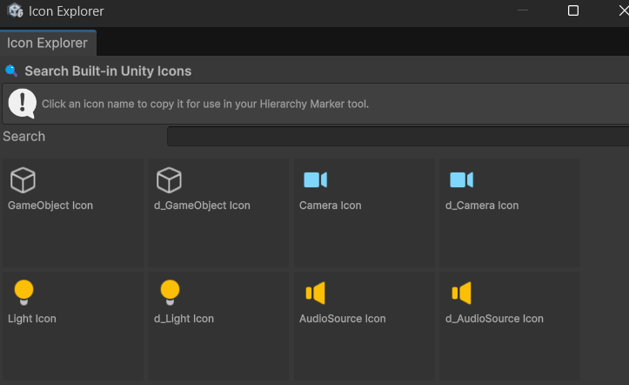Copy the "AudioSource Icon" name text
Viewport: 629px width, 385px height.
coord(343,319)
